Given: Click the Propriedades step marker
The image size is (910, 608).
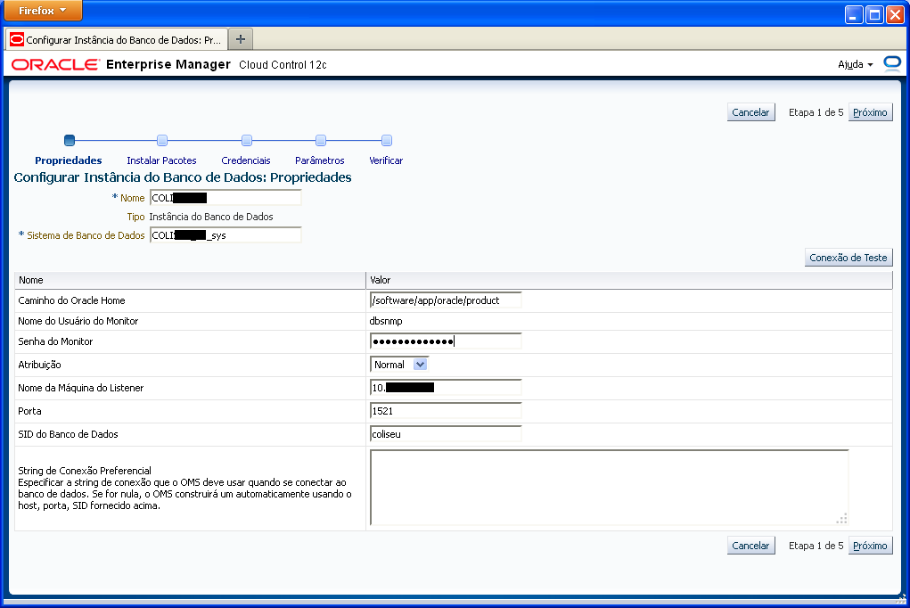Looking at the screenshot, I should [70, 140].
